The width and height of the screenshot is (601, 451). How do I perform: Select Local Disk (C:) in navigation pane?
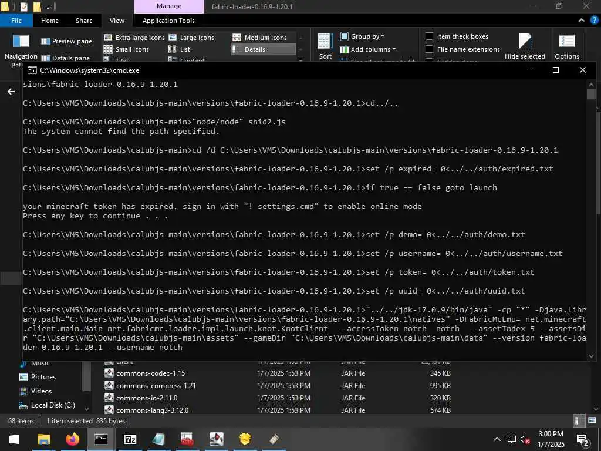47,405
